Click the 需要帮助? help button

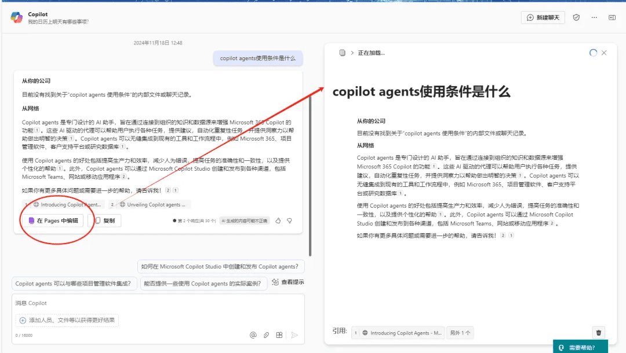[580, 347]
